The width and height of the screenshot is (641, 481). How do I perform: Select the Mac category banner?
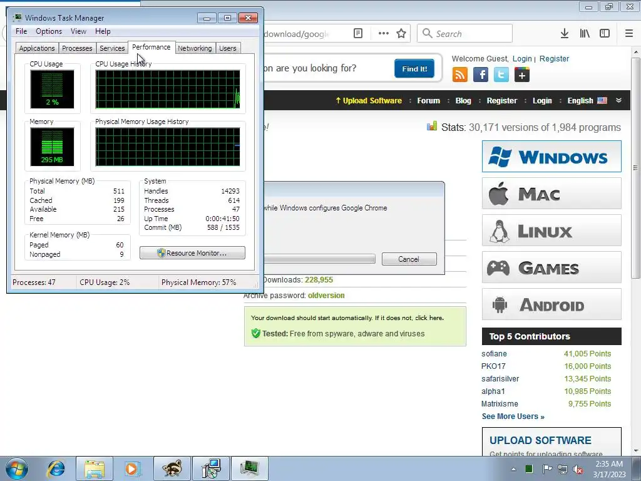[x=551, y=193]
